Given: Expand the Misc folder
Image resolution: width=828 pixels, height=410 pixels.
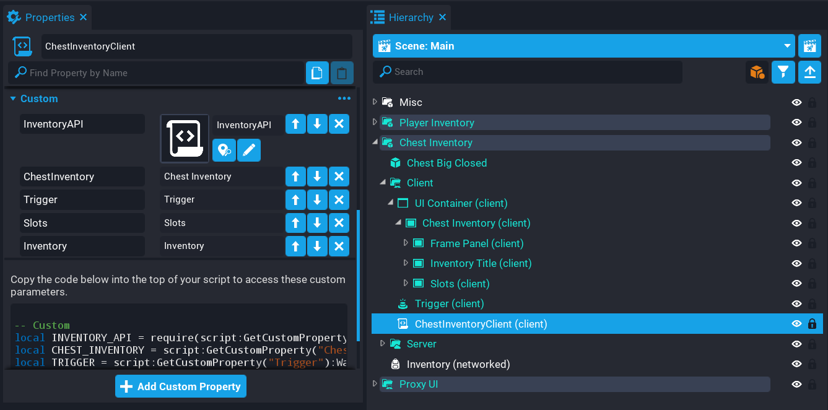Looking at the screenshot, I should [375, 102].
